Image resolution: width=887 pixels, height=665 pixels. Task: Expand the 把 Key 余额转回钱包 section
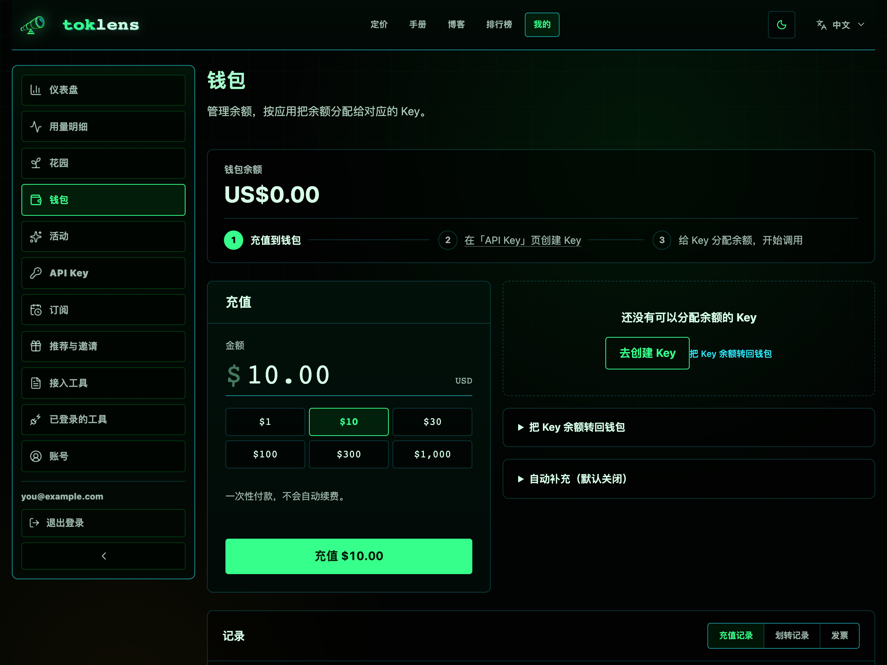689,427
